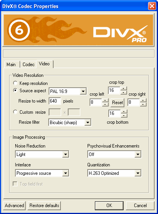158x214 pixels.
Task: Decrease crop right with down arrow
Action: coord(143,104)
